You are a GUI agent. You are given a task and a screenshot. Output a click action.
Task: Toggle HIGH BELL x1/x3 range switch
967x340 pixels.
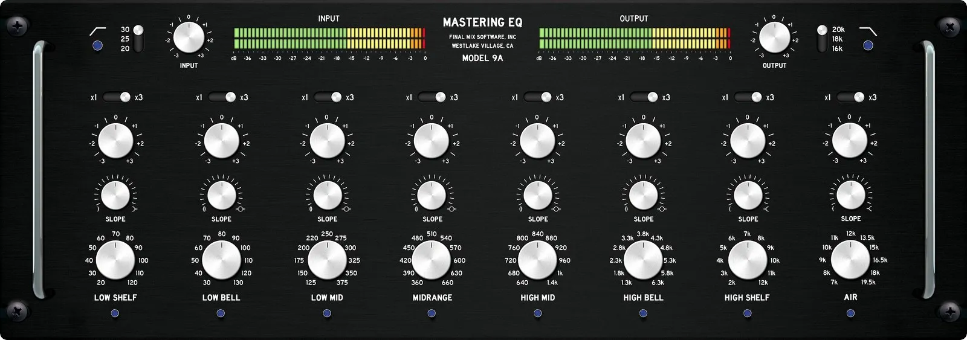(644, 97)
